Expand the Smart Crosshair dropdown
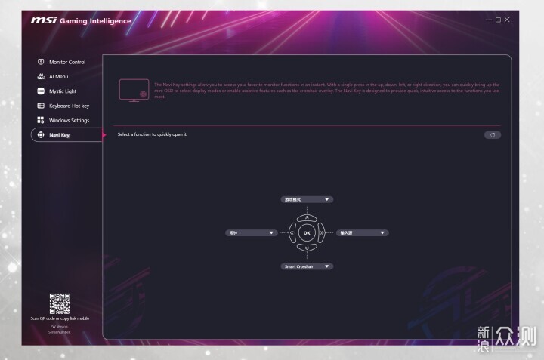Image resolution: width=544 pixels, height=360 pixels. pyautogui.click(x=307, y=266)
